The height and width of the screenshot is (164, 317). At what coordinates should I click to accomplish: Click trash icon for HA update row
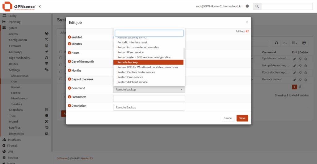pyautogui.click(x=306, y=66)
